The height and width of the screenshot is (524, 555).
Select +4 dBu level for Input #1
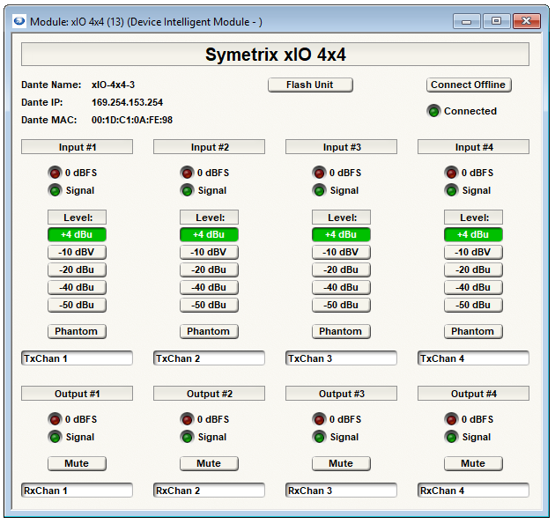point(77,234)
